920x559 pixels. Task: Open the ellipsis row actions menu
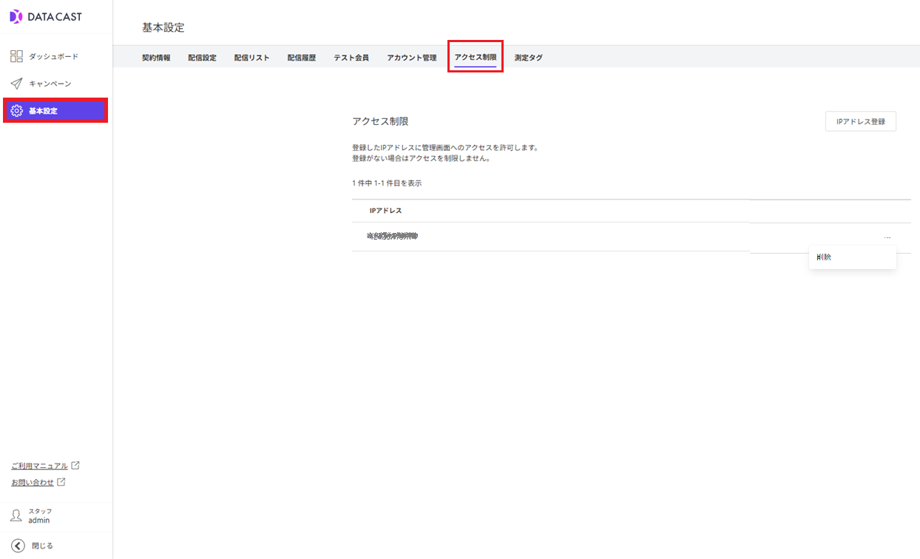click(x=887, y=237)
